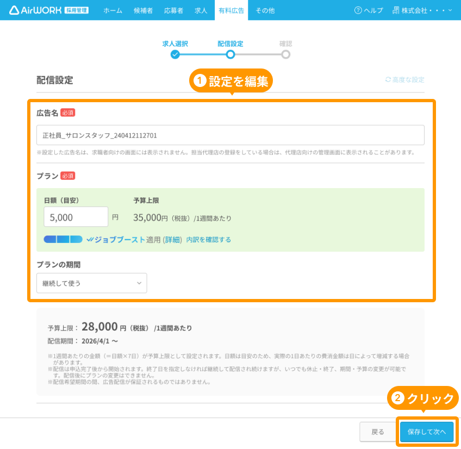Click the 配信期間 2026/4/1 text
The image size is (461, 449).
(83, 341)
